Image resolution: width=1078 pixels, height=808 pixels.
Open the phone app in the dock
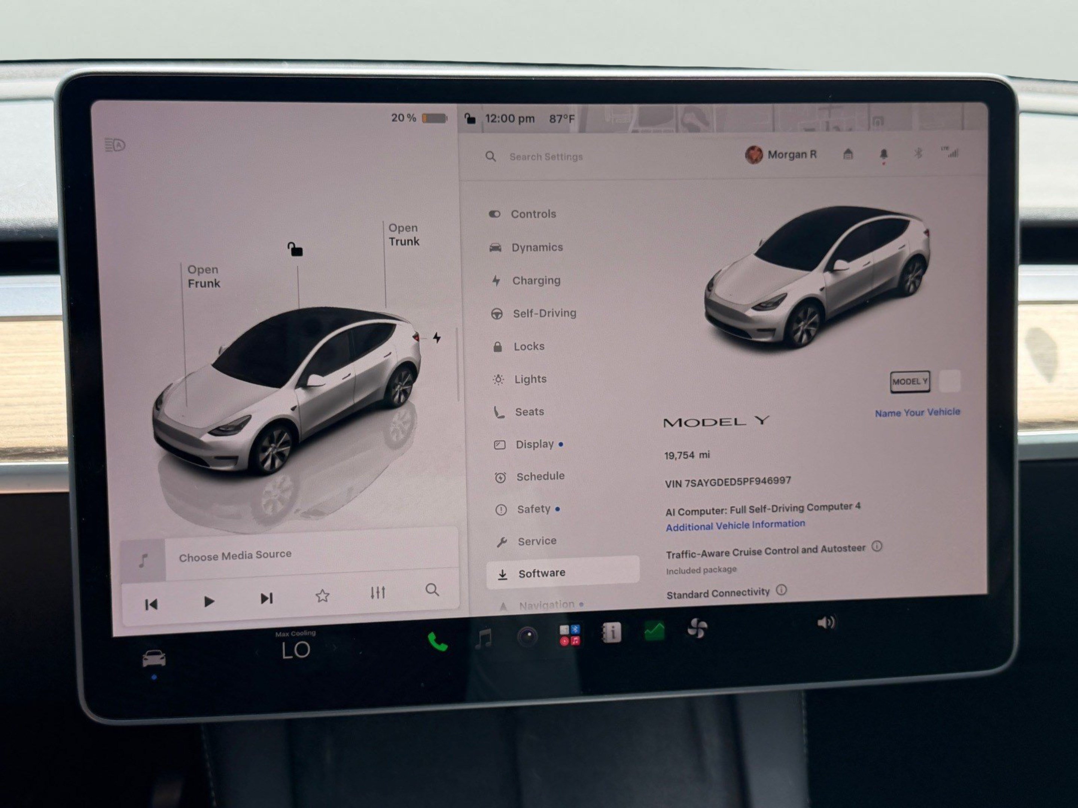coord(437,642)
